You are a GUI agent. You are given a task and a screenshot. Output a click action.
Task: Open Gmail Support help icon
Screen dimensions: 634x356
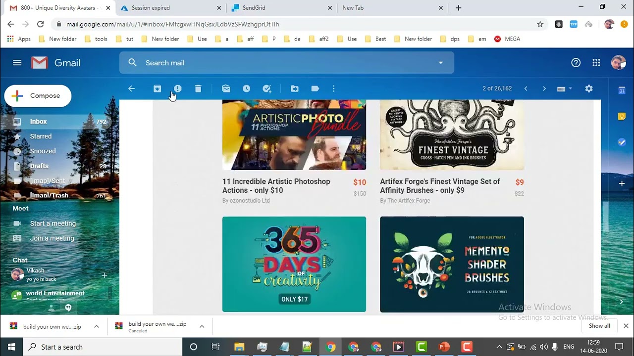[576, 63]
